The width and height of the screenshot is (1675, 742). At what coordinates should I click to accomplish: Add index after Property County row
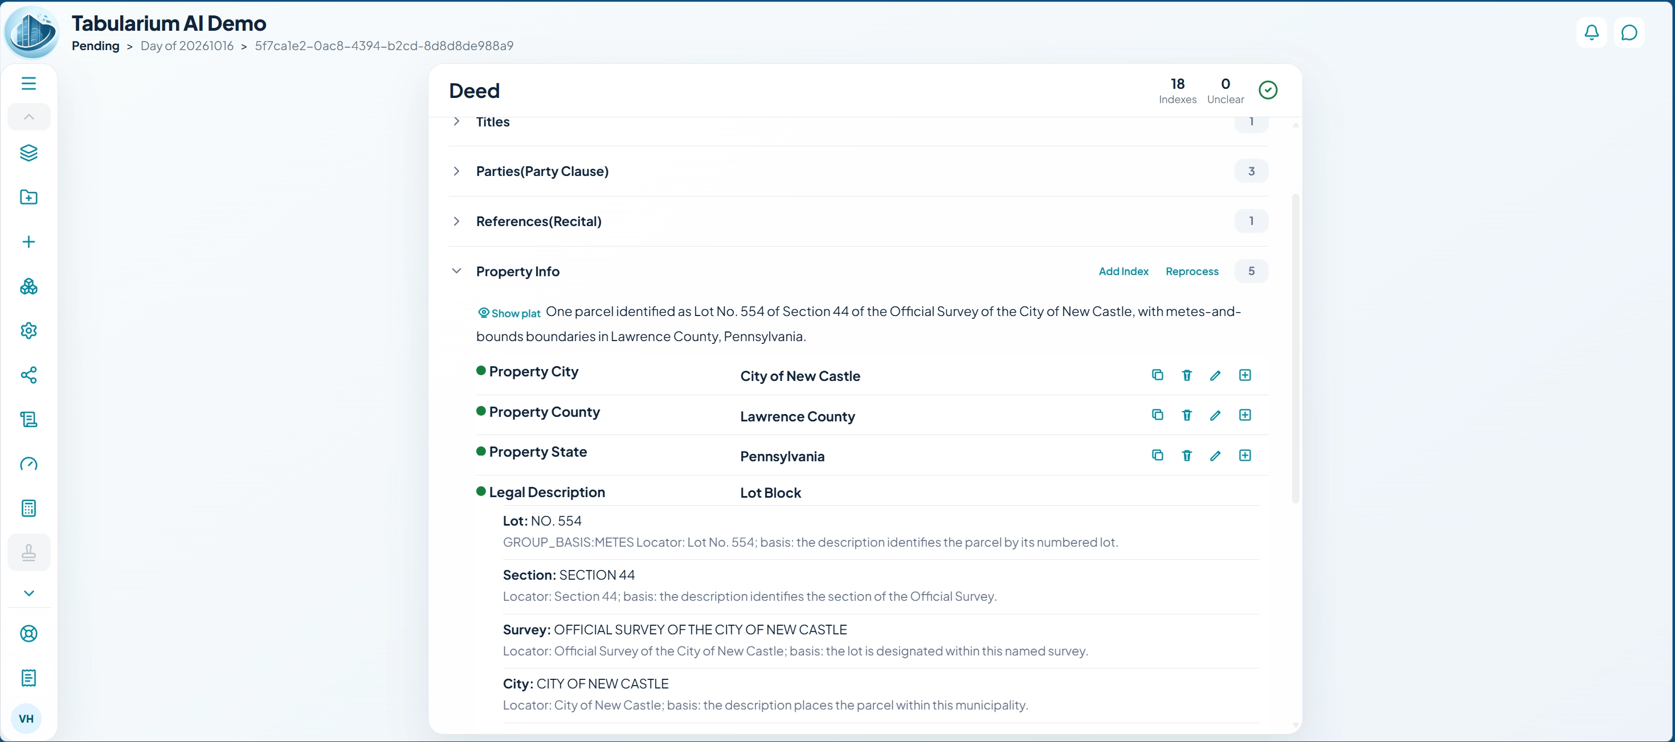(x=1244, y=415)
